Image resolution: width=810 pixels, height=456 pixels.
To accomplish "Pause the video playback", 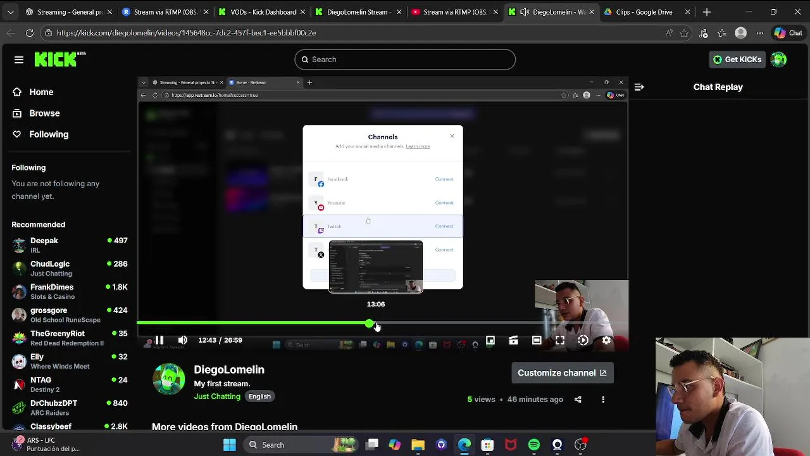I will pos(159,340).
